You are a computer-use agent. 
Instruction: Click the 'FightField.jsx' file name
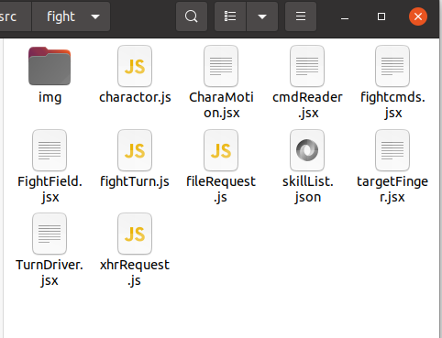click(x=50, y=190)
